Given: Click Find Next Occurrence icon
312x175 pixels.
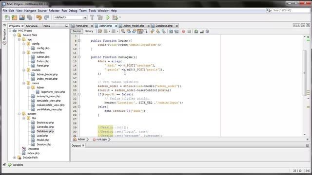Looking at the screenshot, I should pyautogui.click(x=135, y=31).
